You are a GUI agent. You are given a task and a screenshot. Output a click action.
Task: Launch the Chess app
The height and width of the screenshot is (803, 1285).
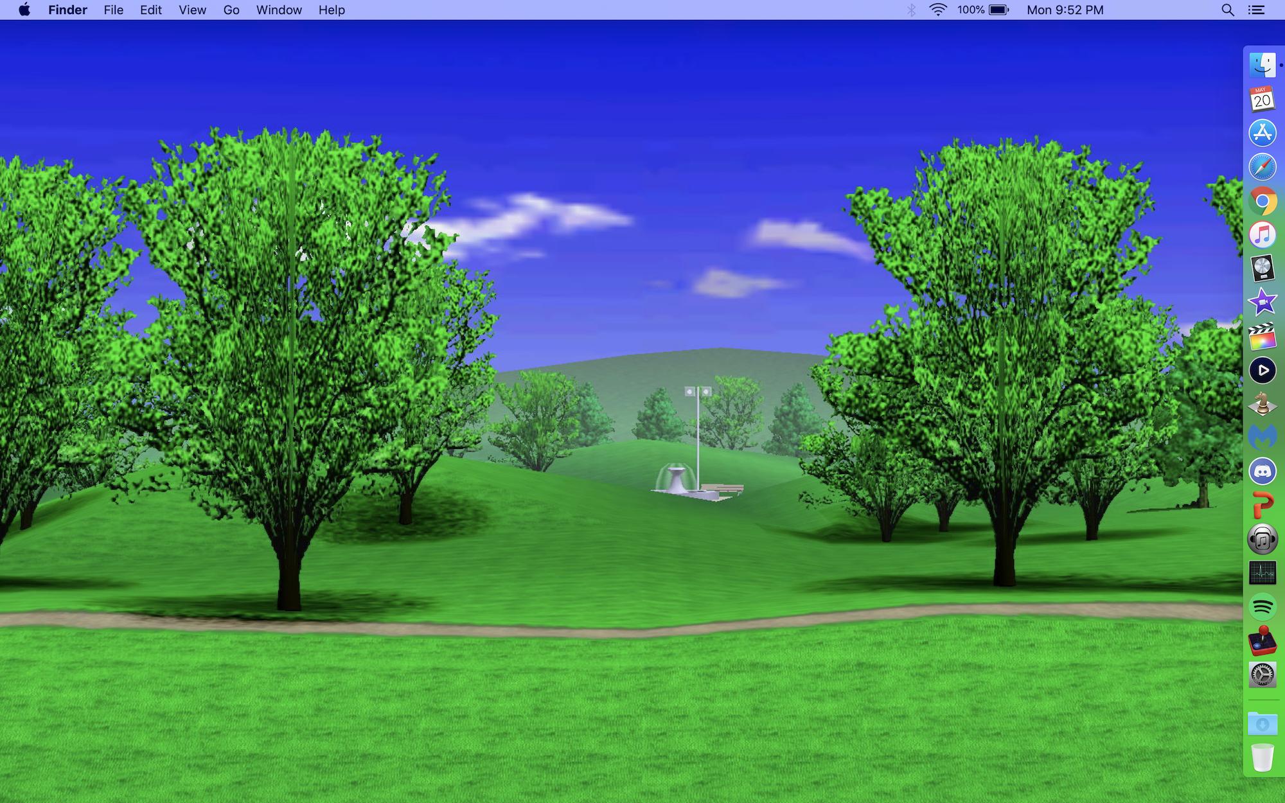pyautogui.click(x=1262, y=404)
